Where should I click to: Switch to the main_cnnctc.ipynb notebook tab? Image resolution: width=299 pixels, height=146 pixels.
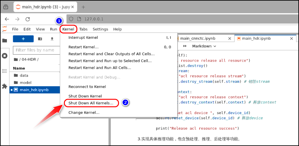[x=198, y=38]
